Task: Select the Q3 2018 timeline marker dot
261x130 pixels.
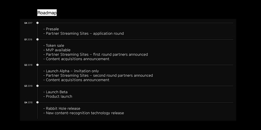Action: 38,86
